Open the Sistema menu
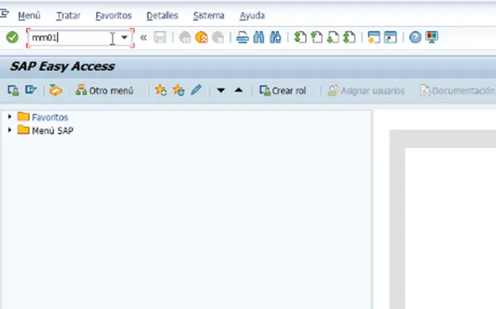The height and width of the screenshot is (309, 496). [209, 15]
